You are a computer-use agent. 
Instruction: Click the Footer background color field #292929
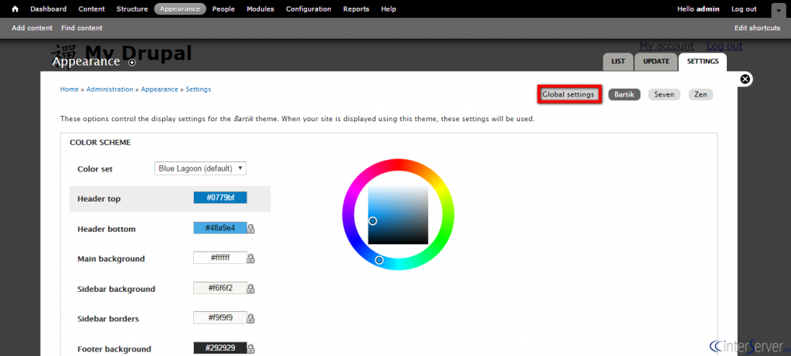[220, 348]
